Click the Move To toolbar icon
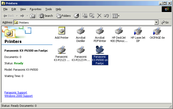The height and width of the screenshot is (109, 173). pos(85,16)
